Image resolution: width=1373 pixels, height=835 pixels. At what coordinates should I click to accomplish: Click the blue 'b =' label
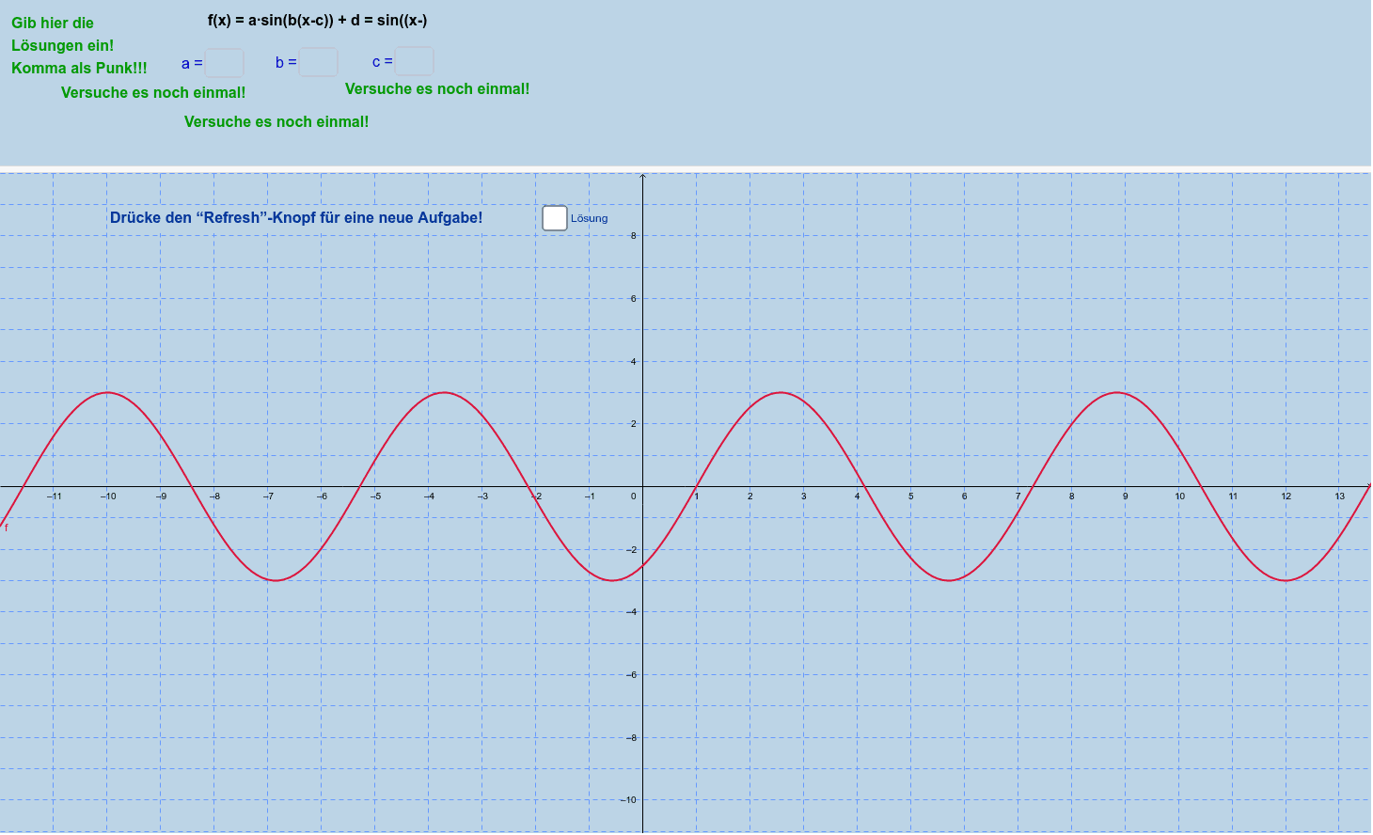coord(286,62)
